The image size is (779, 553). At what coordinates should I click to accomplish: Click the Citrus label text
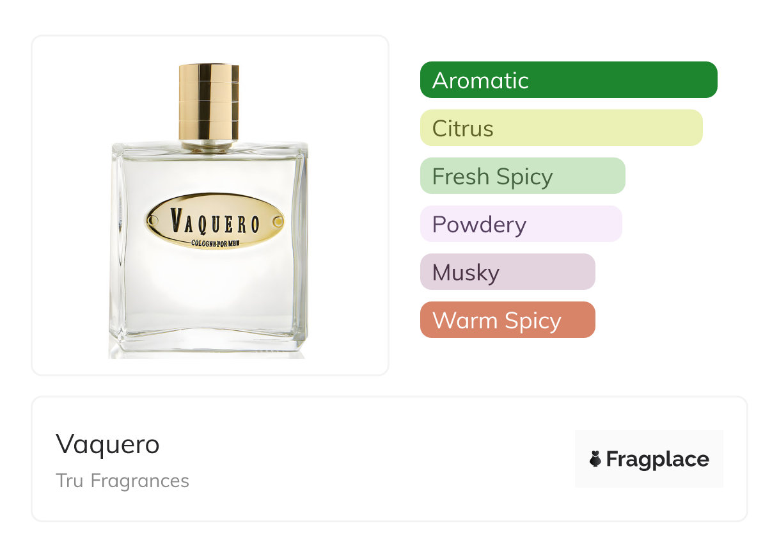pyautogui.click(x=463, y=129)
